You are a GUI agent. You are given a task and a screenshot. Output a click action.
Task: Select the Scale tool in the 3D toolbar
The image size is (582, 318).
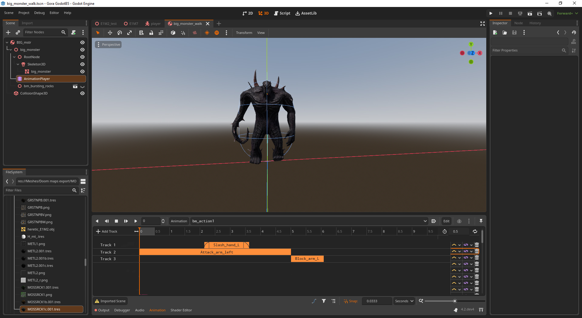[x=129, y=33]
